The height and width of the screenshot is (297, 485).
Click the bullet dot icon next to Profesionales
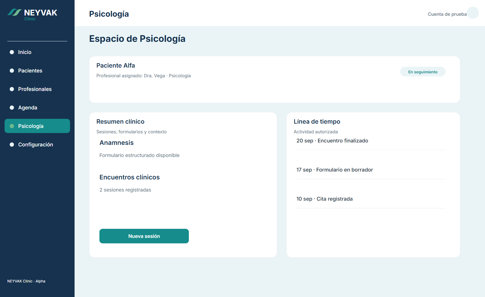pyautogui.click(x=12, y=89)
